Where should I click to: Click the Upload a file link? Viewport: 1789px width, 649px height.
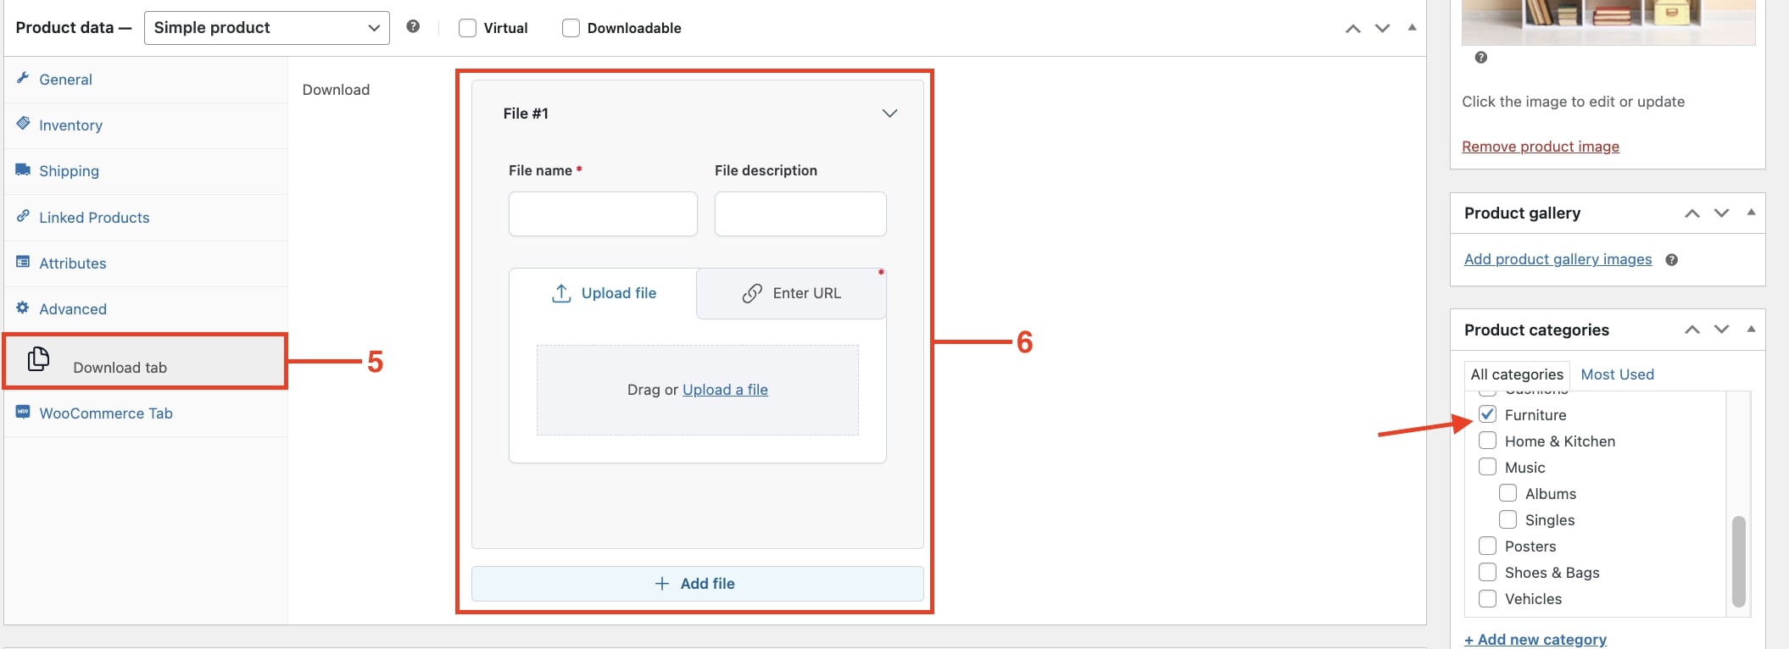coord(725,390)
